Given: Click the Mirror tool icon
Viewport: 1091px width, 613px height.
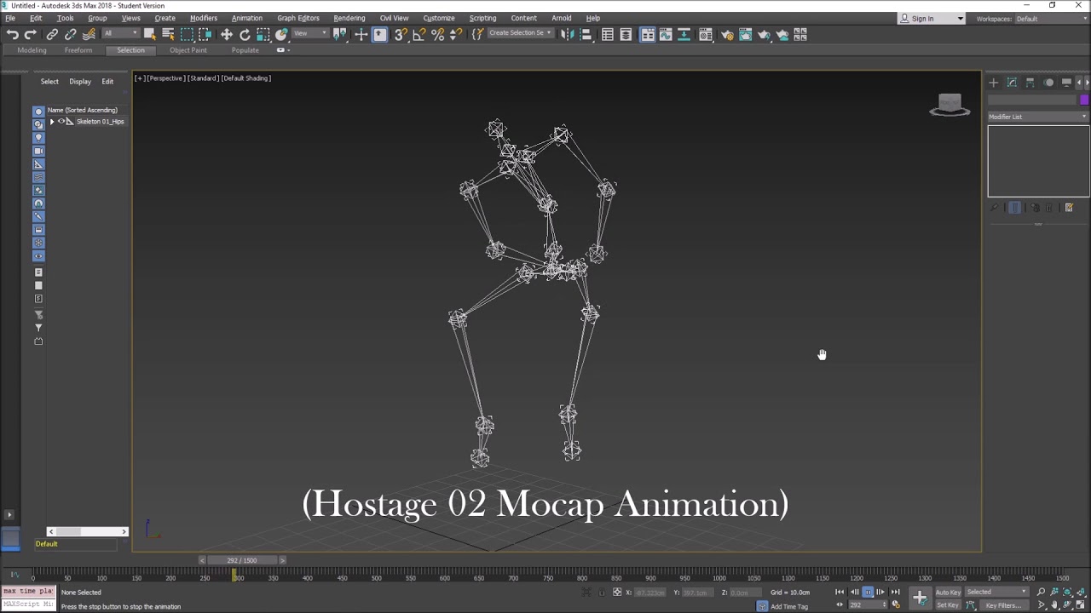Looking at the screenshot, I should coord(568,34).
